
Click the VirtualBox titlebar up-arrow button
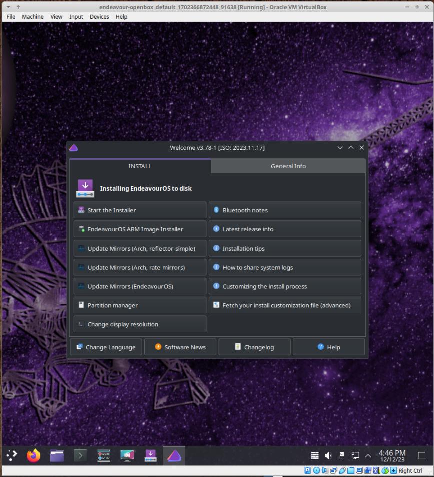pyautogui.click(x=18, y=7)
